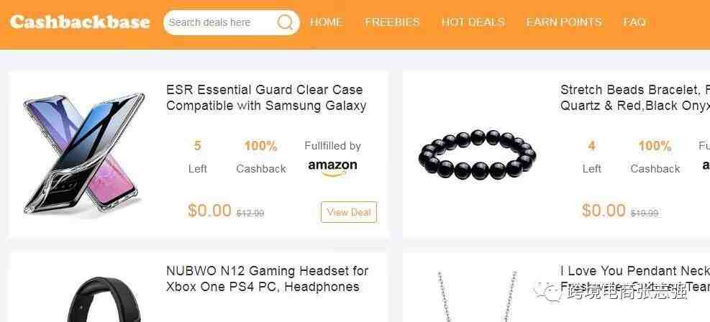
Task: Open the Stretch Beads Bracelet title link
Action: pos(635,98)
